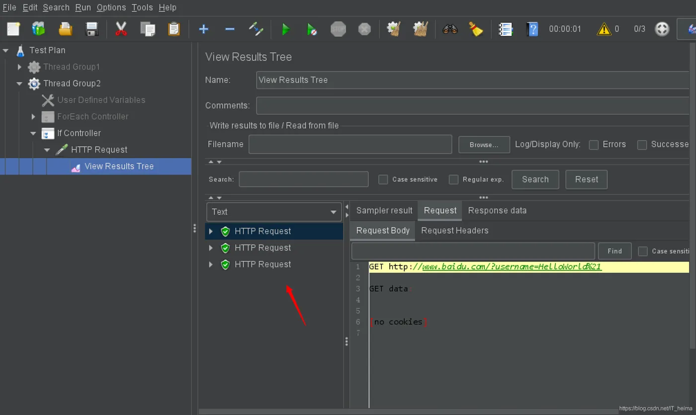Switch to the Response data tab
696x415 pixels.
[497, 211]
